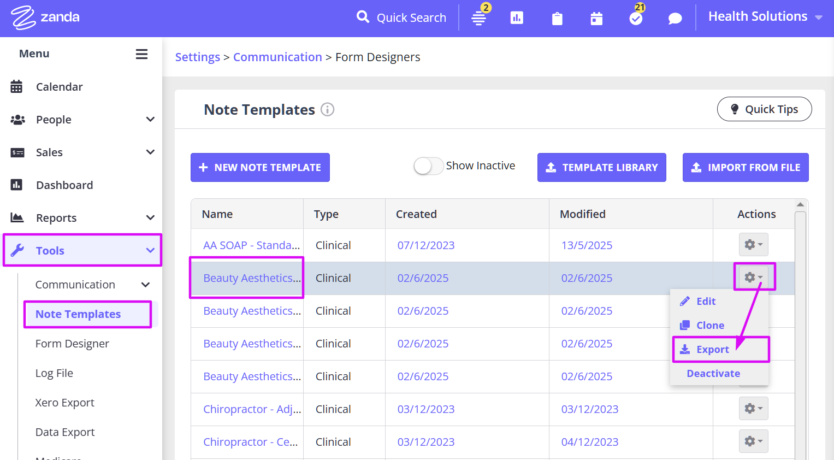Open the Health Solutions account dropdown

764,16
